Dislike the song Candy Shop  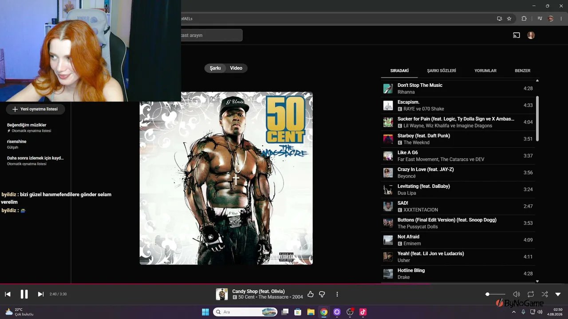(x=322, y=294)
